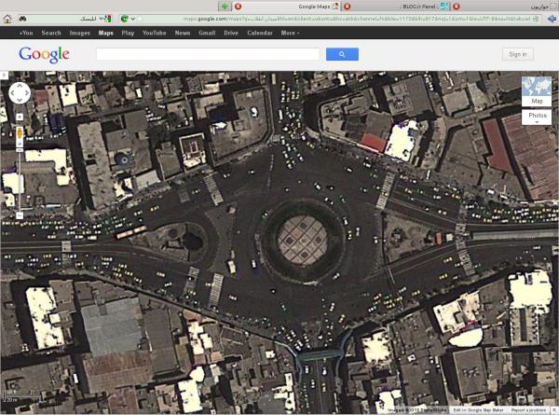The image size is (559, 415).
Task: Select Gmail in the Google navigation bar
Action: 206,33
